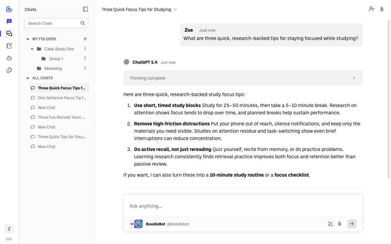Click the sidebar resize handle

point(95,122)
